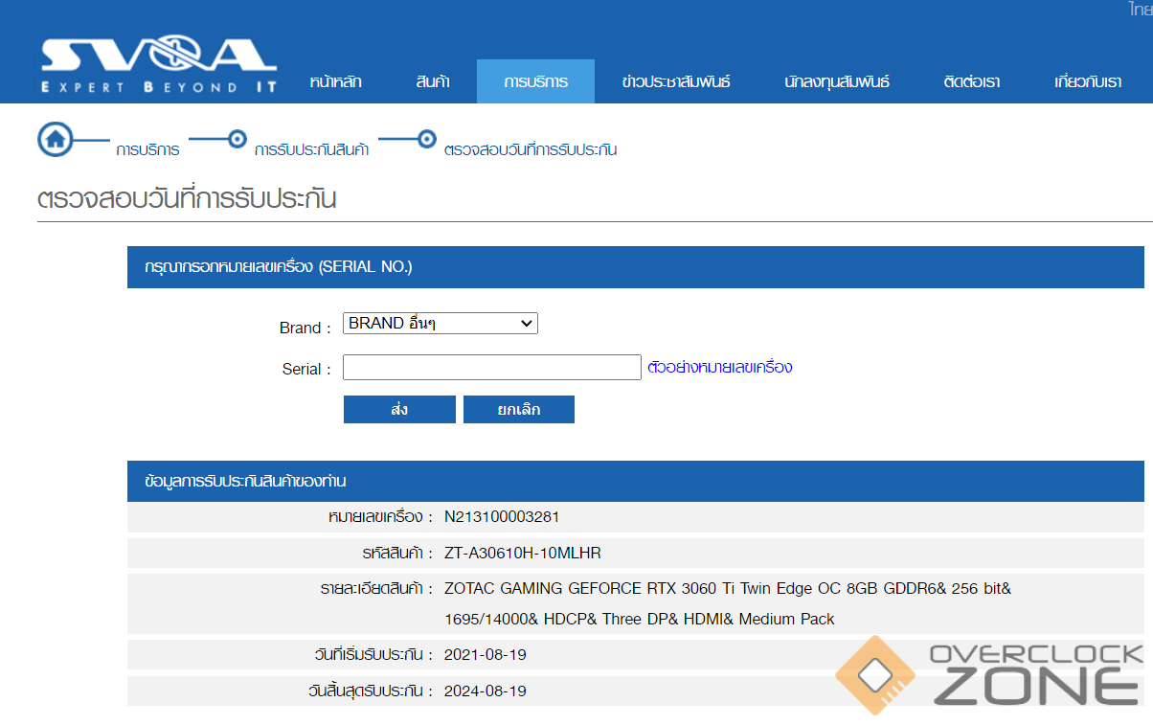Click the การบริการ breadcrumb link
Screen dimensions: 1153x725
click(147, 149)
